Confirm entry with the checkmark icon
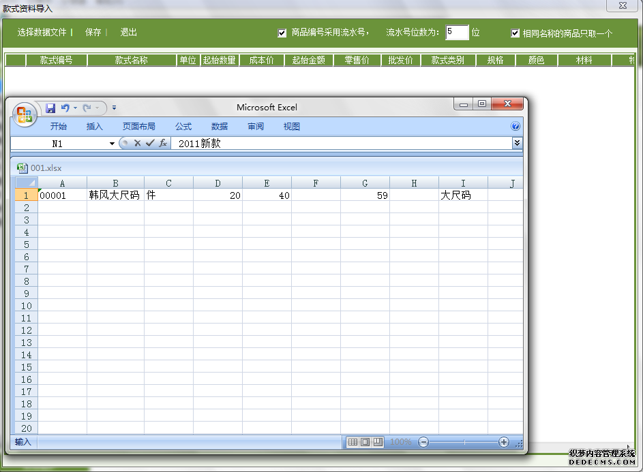This screenshot has height=472, width=643. coord(150,143)
